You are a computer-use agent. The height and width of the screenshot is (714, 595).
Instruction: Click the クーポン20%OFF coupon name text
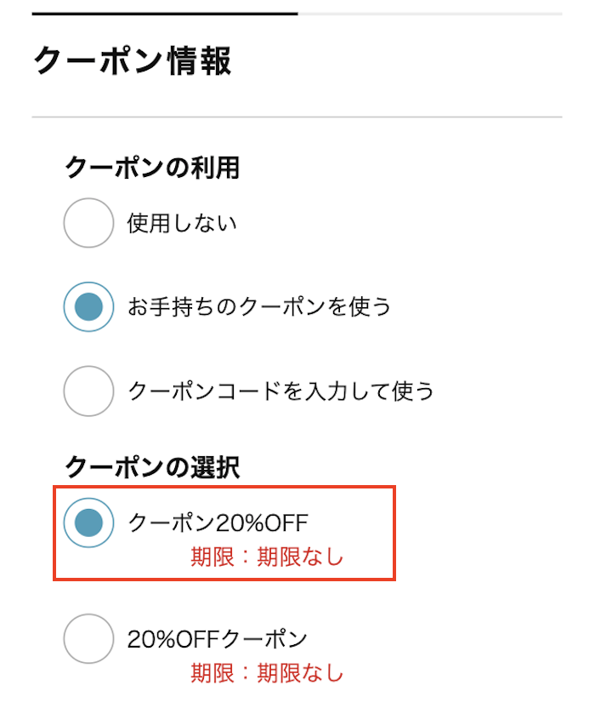point(217,523)
